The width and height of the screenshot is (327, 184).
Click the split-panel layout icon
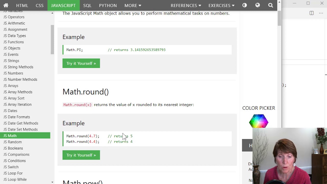coord(311,13)
